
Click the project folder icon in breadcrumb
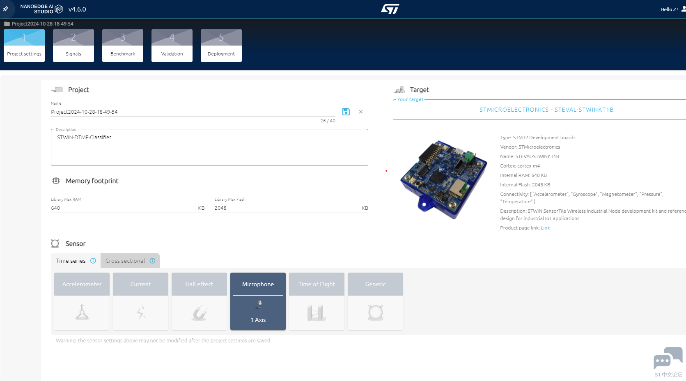click(x=7, y=24)
